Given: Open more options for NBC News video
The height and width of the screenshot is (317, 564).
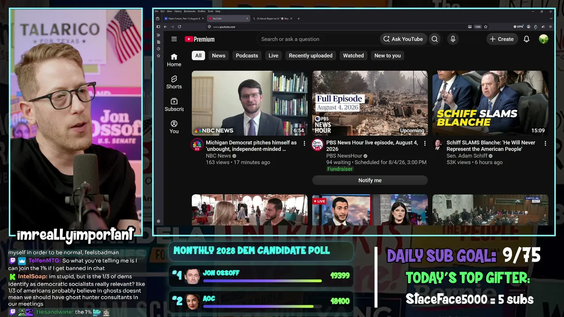Looking at the screenshot, I should [304, 144].
